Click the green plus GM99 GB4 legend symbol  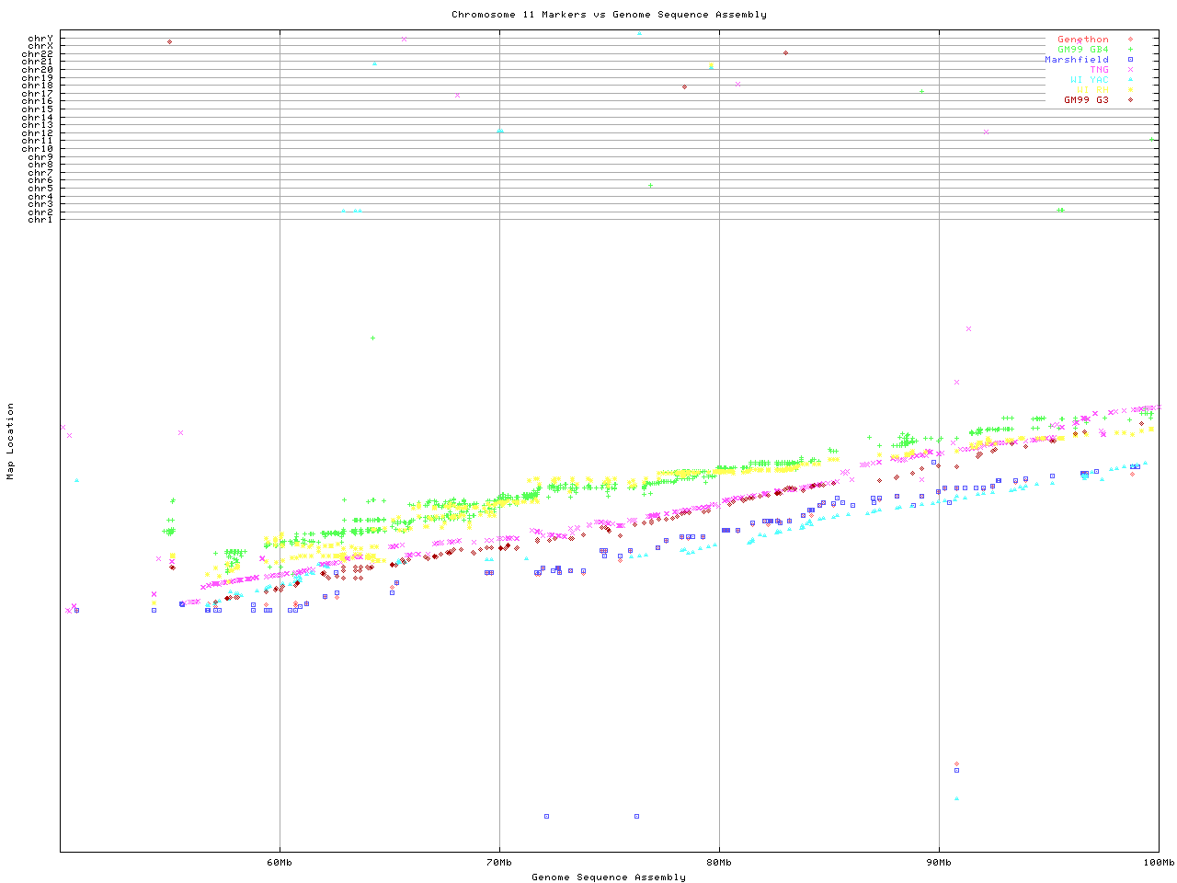pos(1130,50)
